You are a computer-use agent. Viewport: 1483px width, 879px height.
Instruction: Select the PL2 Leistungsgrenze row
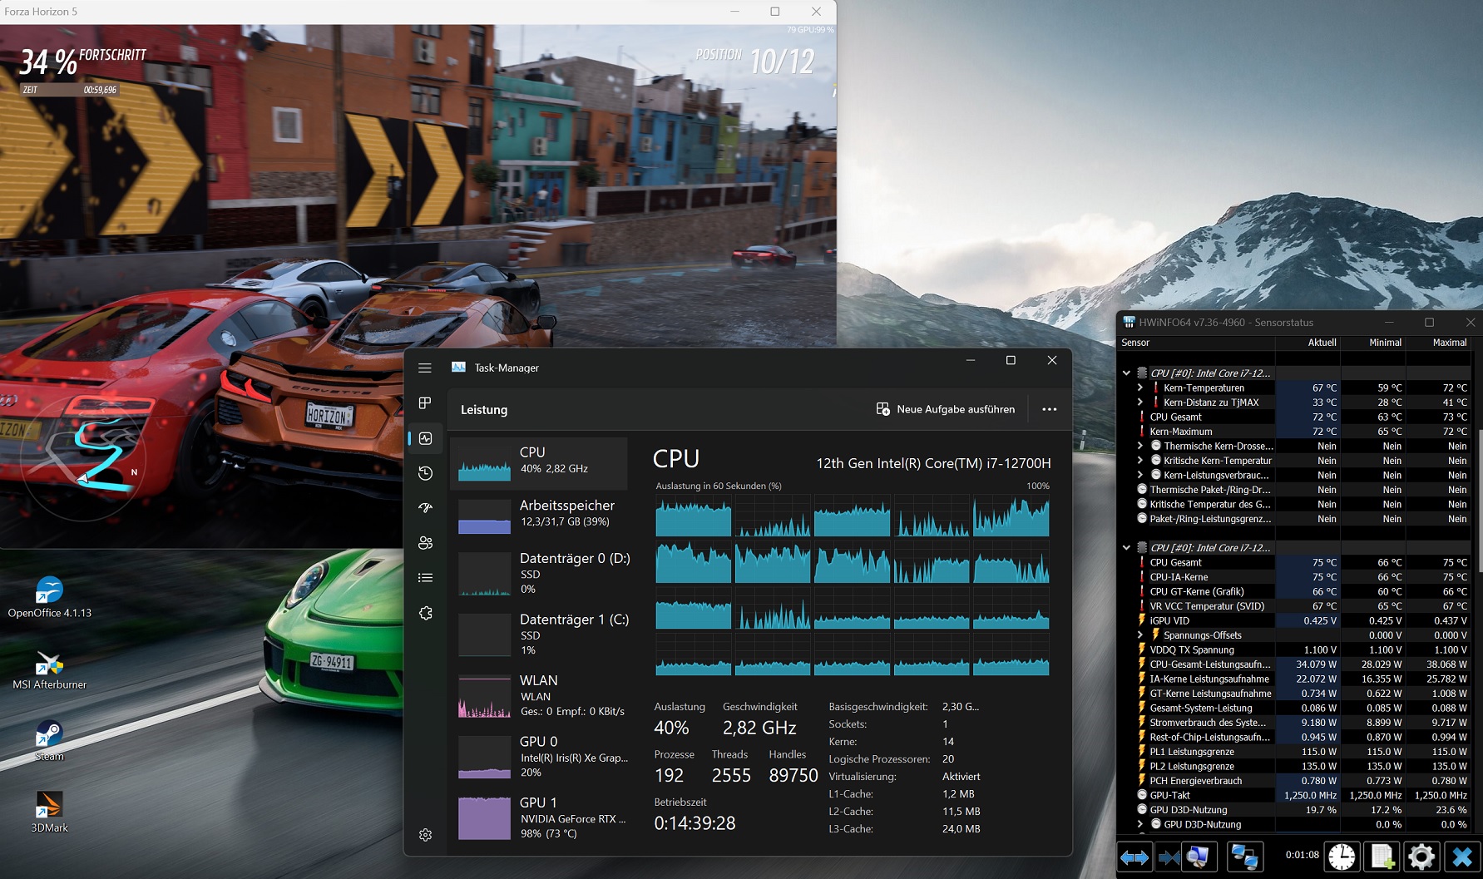1296,766
